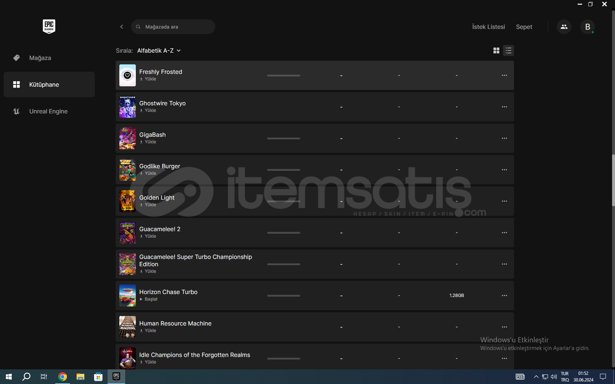
Task: Expand the Alfabetik A-Z sort dropdown
Action: point(159,50)
